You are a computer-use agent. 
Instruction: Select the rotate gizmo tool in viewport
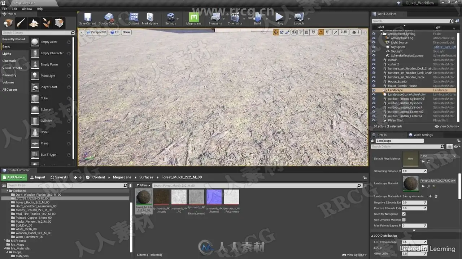(x=282, y=32)
